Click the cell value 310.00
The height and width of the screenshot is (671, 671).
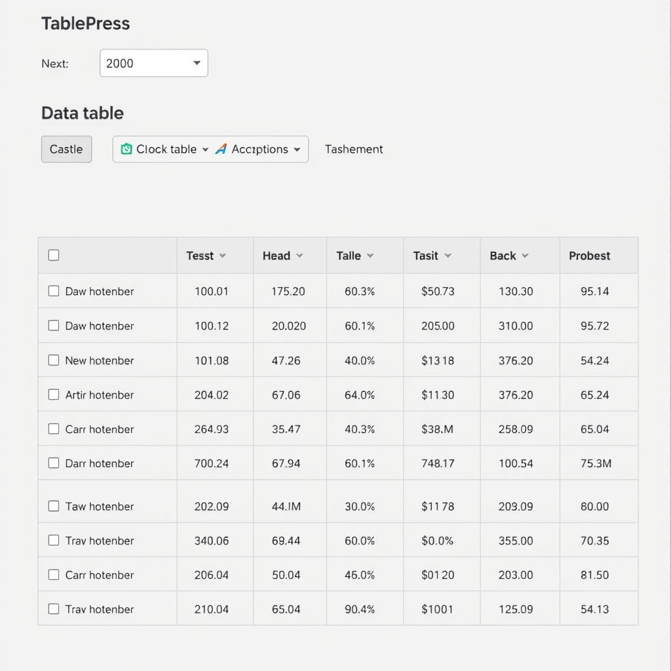pyautogui.click(x=516, y=326)
